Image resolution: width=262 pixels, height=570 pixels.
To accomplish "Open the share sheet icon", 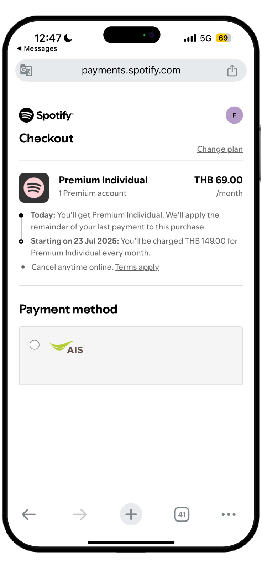I will coord(232,71).
